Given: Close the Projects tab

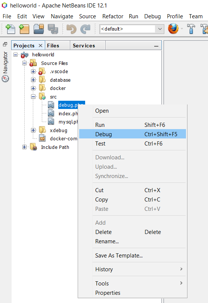Looking at the screenshot, I should pos(40,46).
